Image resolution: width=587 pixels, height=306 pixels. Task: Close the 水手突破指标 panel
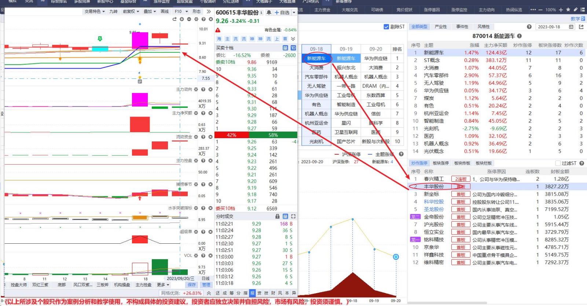click(x=210, y=208)
